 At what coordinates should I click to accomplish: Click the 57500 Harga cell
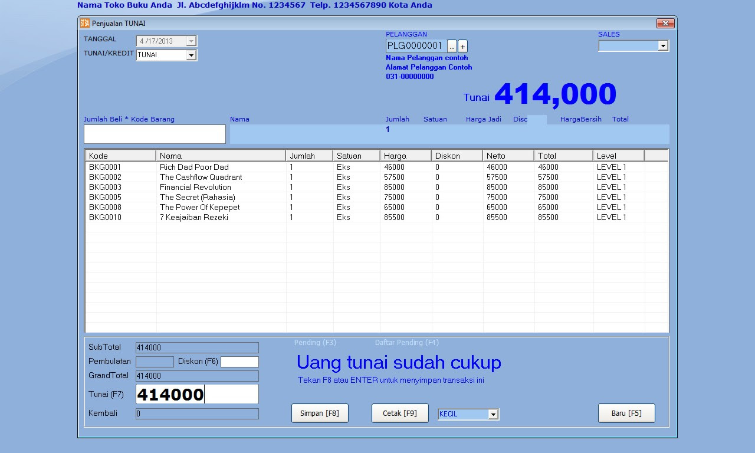click(394, 178)
